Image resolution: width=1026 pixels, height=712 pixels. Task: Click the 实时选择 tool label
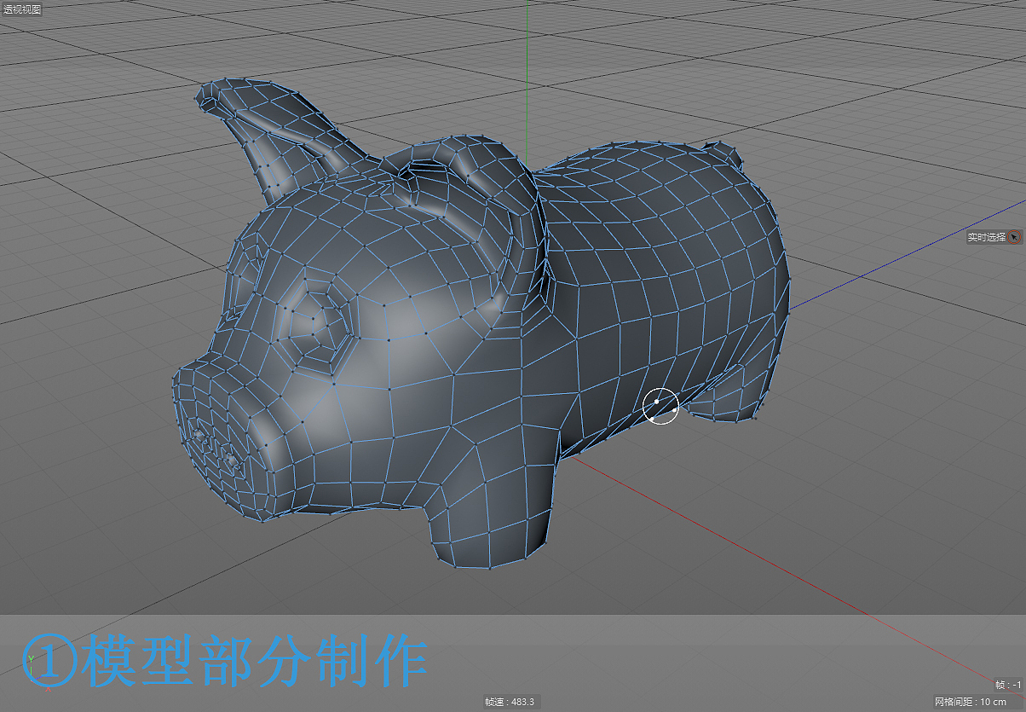tap(987, 237)
